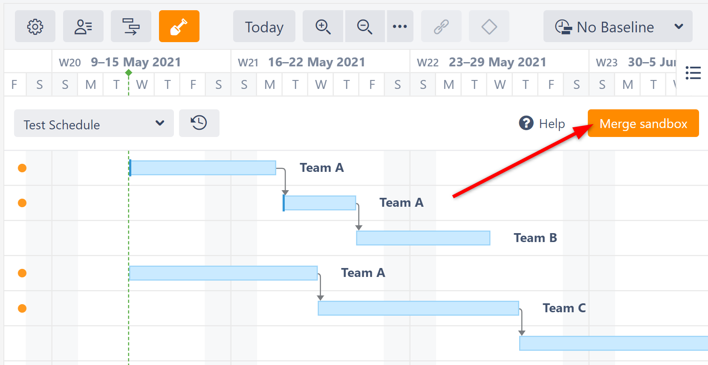Image resolution: width=708 pixels, height=365 pixels.
Task: Select the Team B task bar
Action: coord(423,238)
